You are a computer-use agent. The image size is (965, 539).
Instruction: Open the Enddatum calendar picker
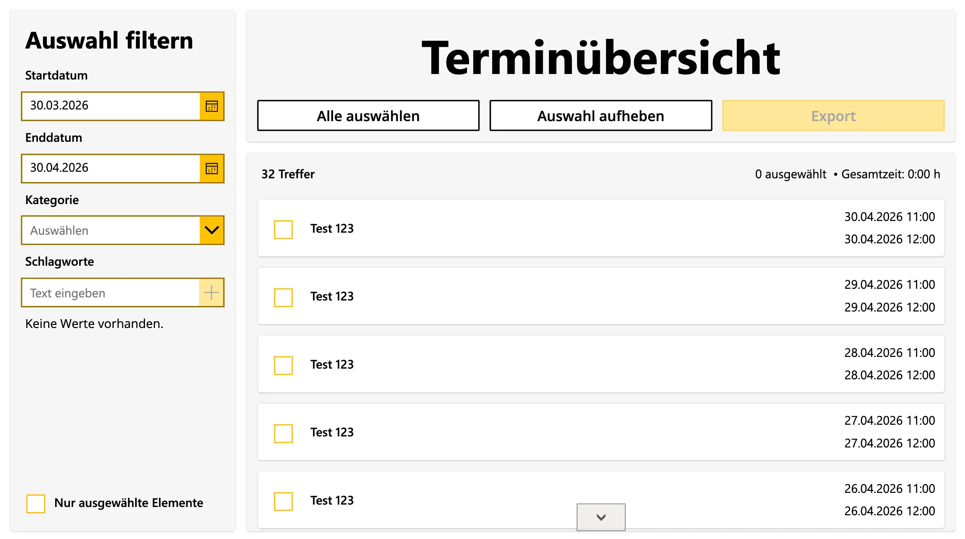[x=212, y=168]
